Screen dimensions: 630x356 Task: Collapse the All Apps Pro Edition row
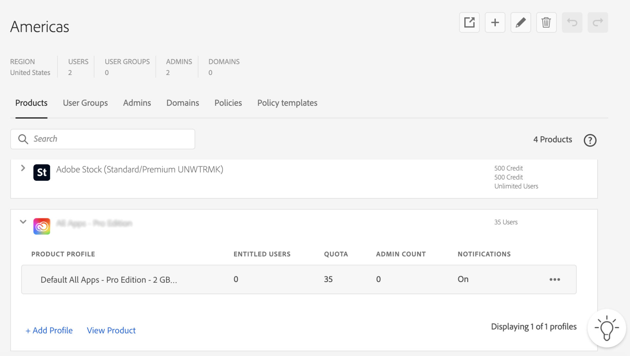click(x=23, y=222)
